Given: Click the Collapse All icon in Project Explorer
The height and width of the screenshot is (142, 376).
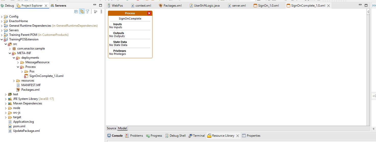Looking at the screenshot, I should click(76, 11).
